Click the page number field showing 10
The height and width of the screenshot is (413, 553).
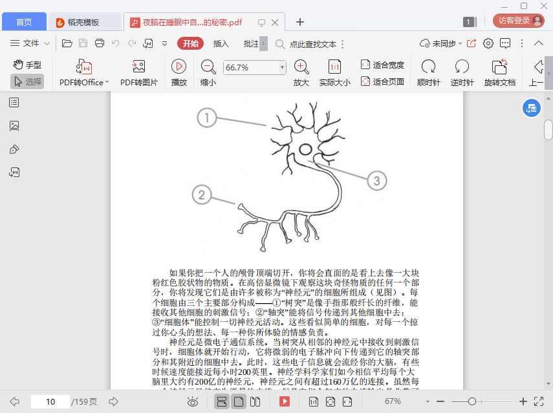coord(50,402)
